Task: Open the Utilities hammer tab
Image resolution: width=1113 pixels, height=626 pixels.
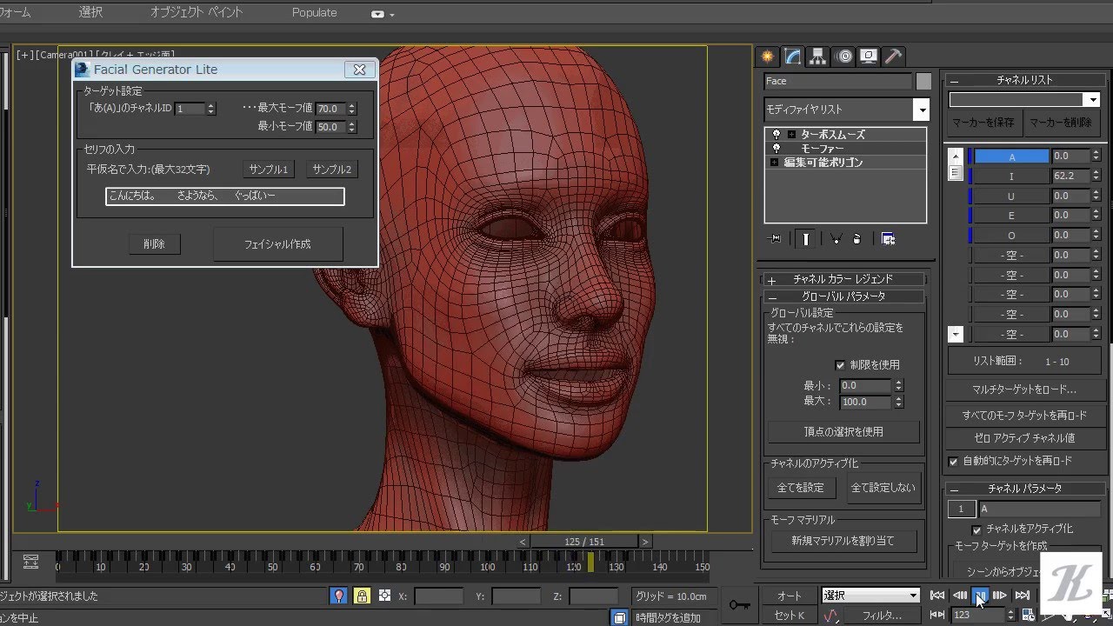Action: click(x=893, y=57)
